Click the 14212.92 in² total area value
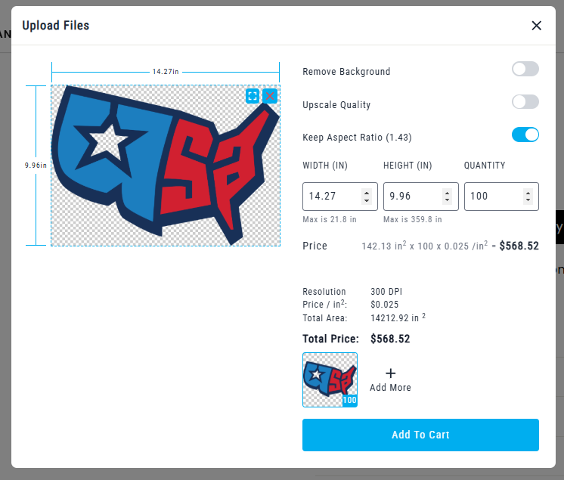 pos(398,317)
